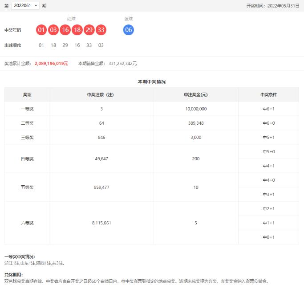Select the 四等奖 row label
Viewport: 304px width, 289px height.
(x=27, y=159)
